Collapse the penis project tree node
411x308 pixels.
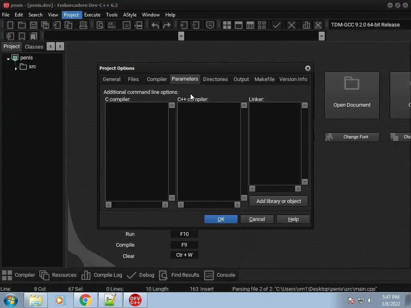tap(8, 59)
